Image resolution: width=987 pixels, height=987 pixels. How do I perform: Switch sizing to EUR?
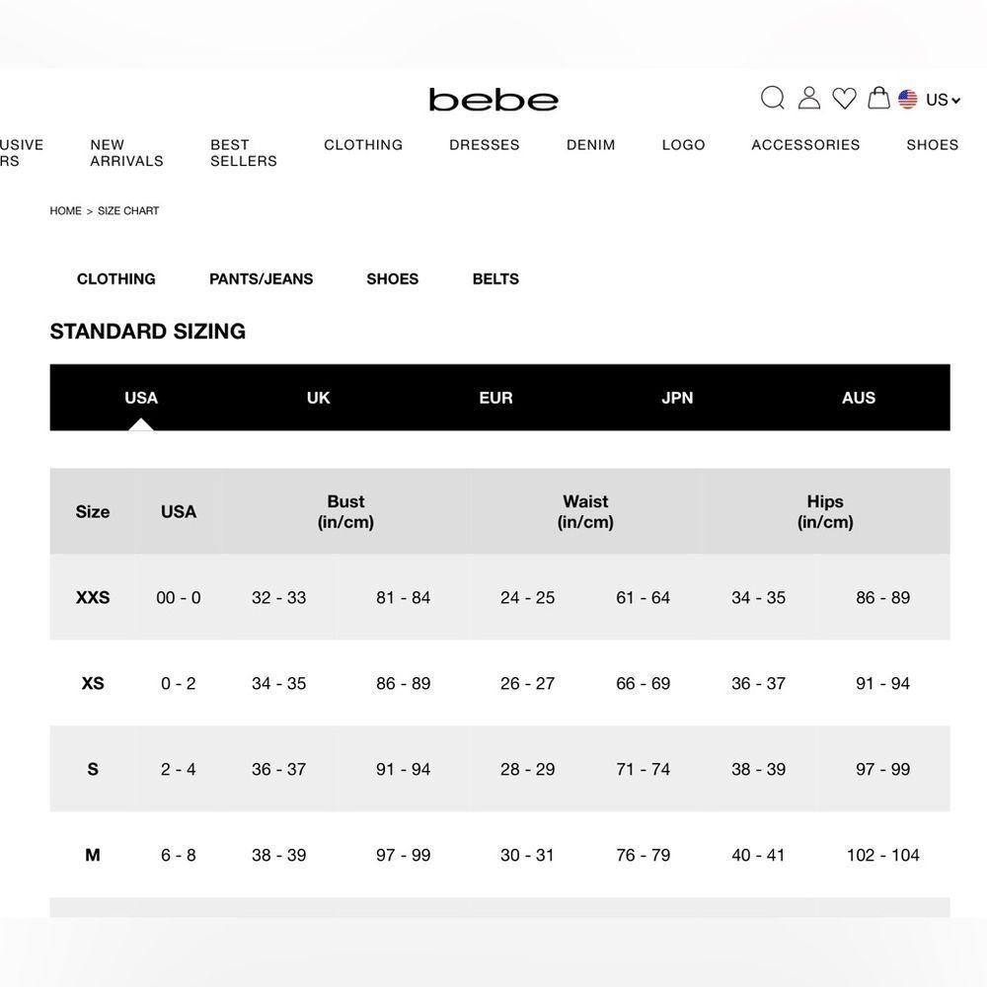(x=495, y=398)
